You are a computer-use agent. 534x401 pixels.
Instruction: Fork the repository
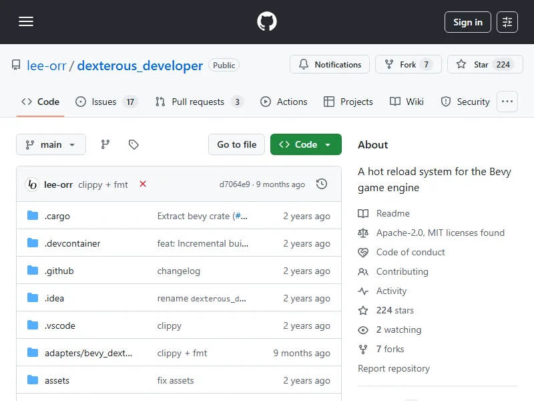click(x=408, y=65)
